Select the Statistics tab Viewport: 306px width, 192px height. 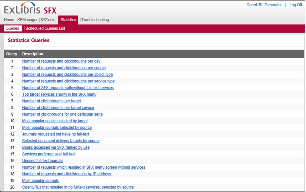[68, 20]
